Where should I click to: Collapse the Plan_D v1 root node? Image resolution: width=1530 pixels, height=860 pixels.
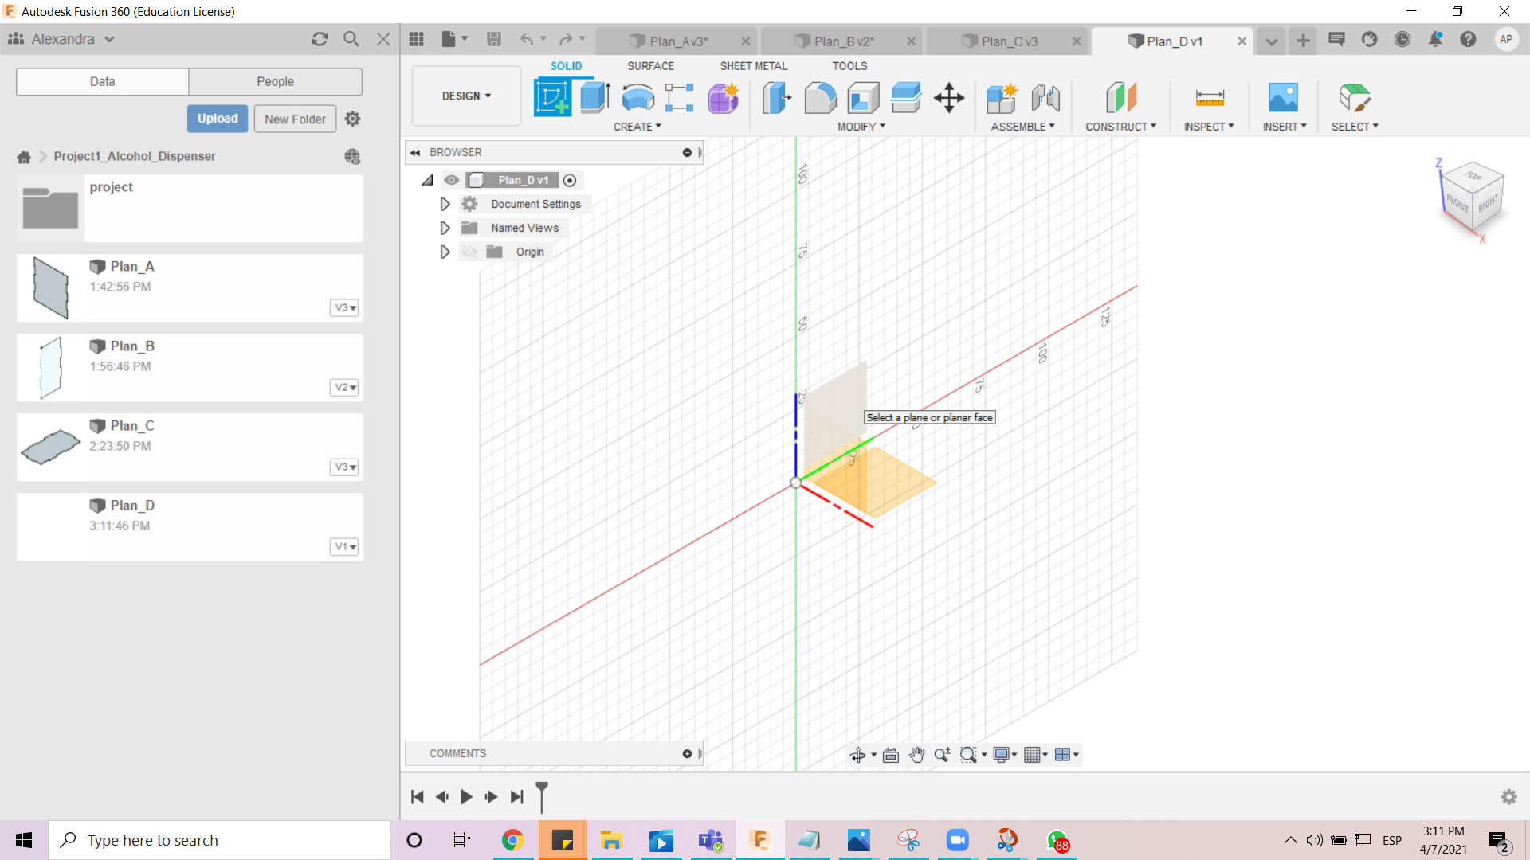428,180
